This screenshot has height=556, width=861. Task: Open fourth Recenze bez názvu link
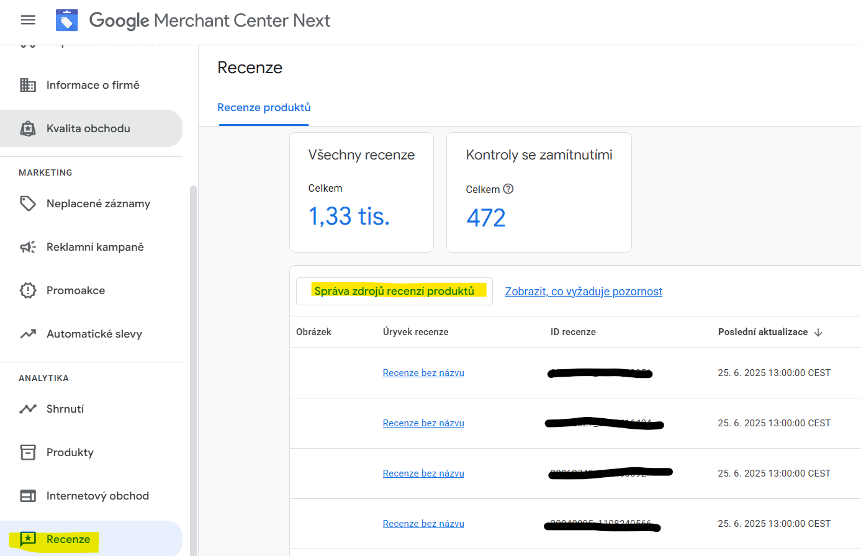(423, 524)
